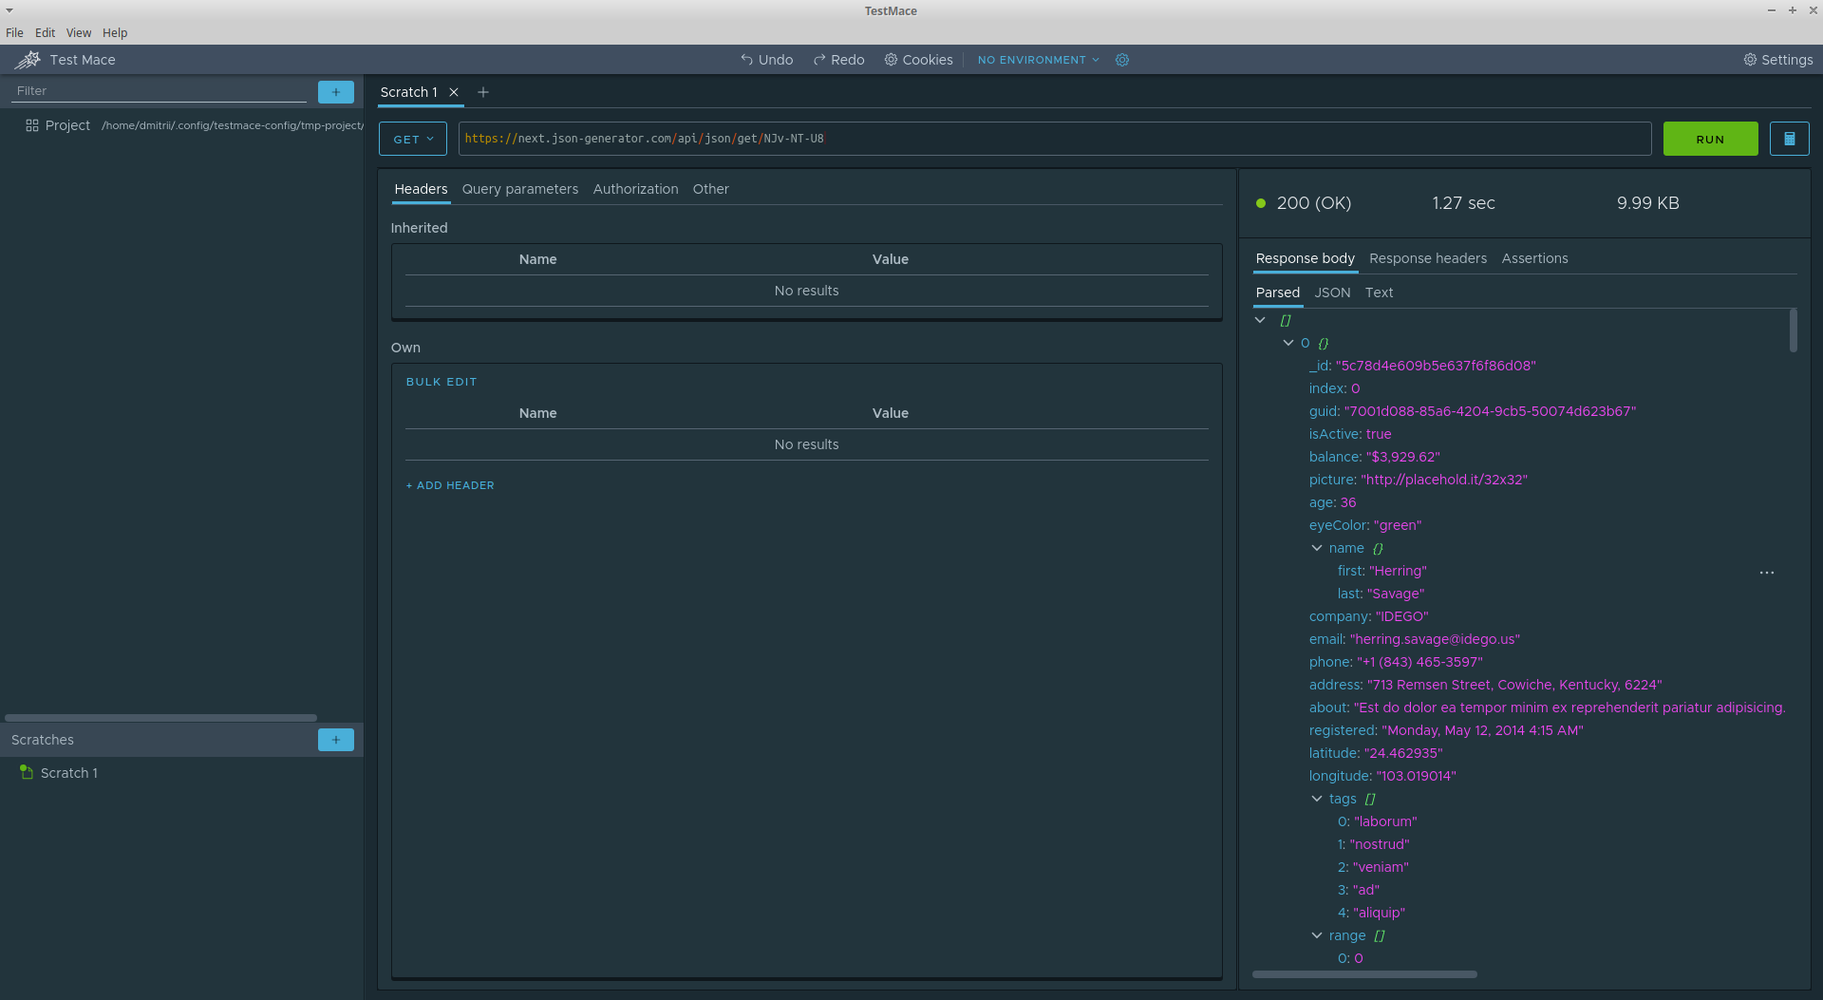Image resolution: width=1823 pixels, height=1000 pixels.
Task: Add a new scratch with plus button
Action: tap(336, 740)
